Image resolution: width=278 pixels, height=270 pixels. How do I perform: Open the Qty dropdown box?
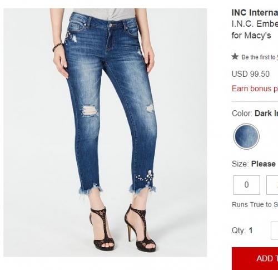[x=274, y=230]
